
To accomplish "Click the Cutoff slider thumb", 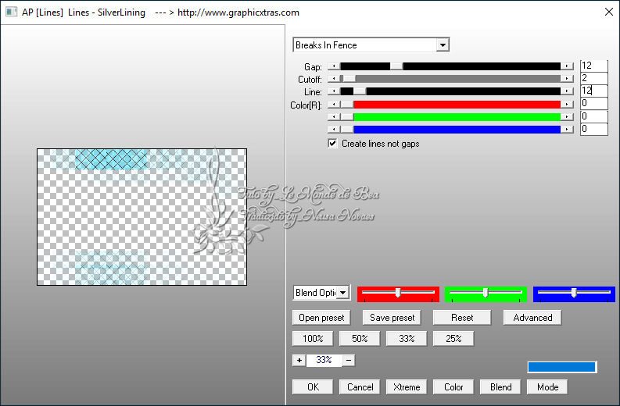I will (x=348, y=79).
